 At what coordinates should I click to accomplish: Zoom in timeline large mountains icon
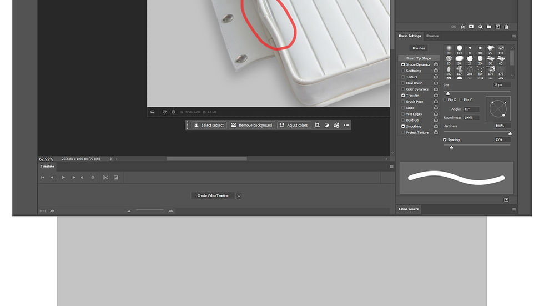(x=171, y=210)
